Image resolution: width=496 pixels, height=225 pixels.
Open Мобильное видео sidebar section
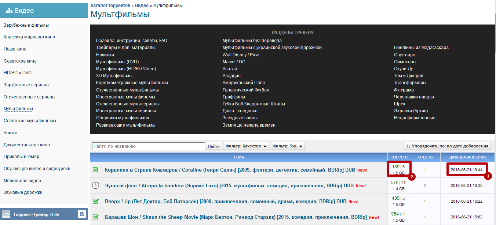coord(22,181)
